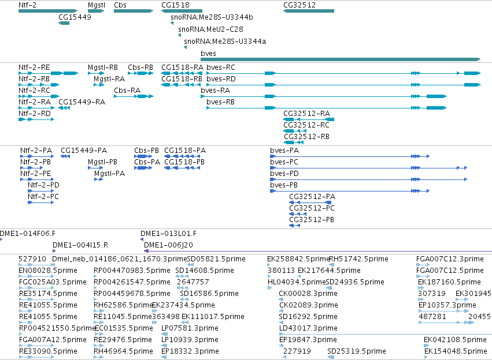The height and width of the screenshot is (360, 492).
Task: Click protein label bves-PB
Action: point(284,185)
